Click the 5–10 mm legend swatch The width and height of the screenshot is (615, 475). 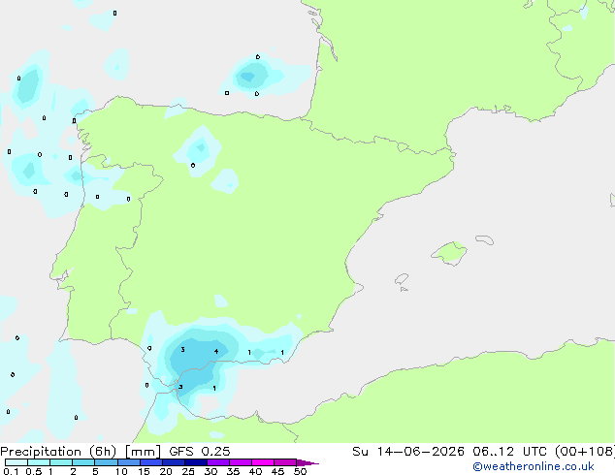106,462
